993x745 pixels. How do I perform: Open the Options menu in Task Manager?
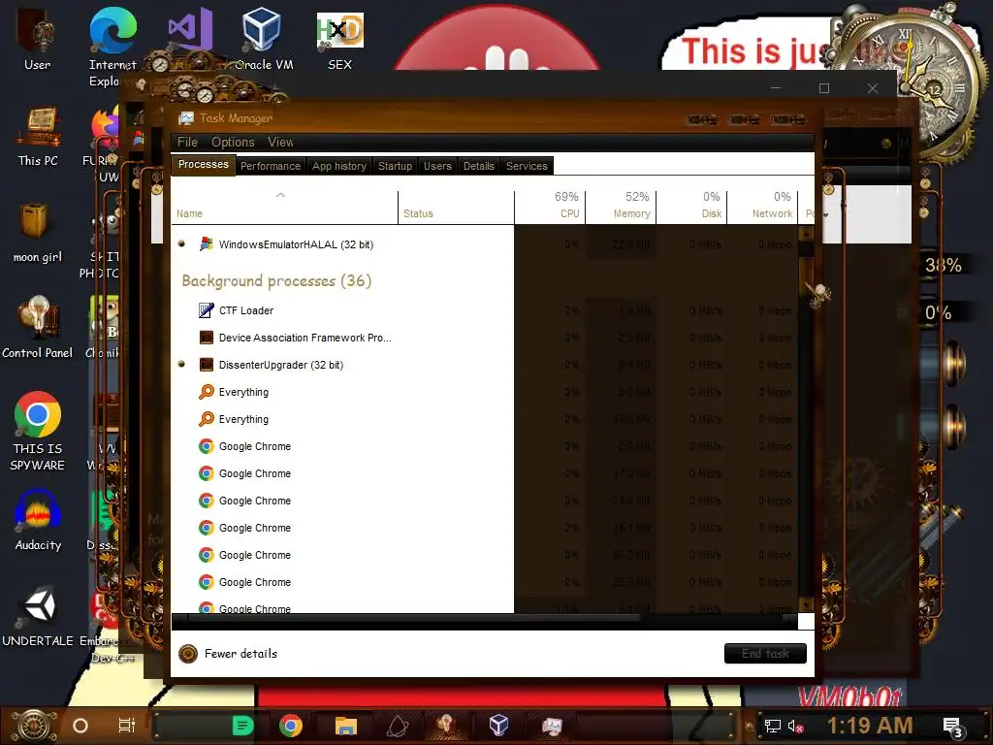[x=233, y=142]
